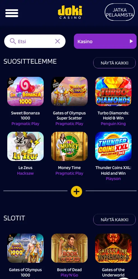
Task: Click the magnifying glass search icon
Action: pos(13,41)
